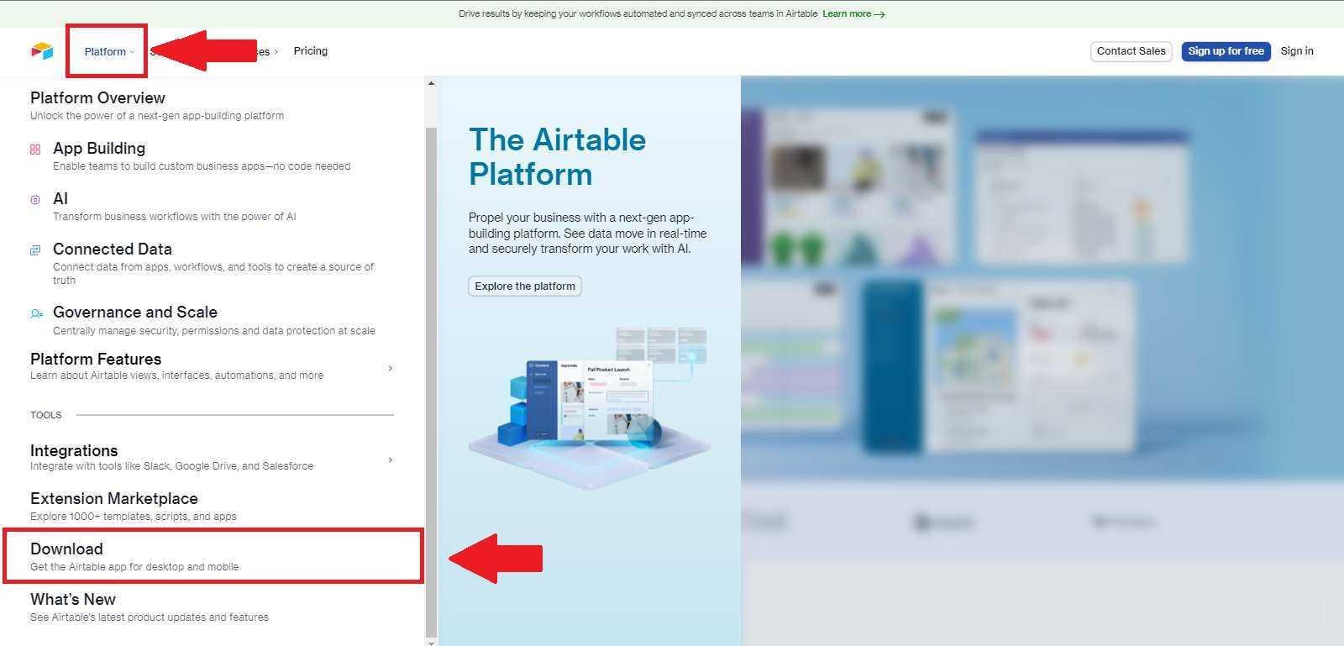1344x646 pixels.
Task: Click the menu scrollbar up arrow
Action: point(431,83)
